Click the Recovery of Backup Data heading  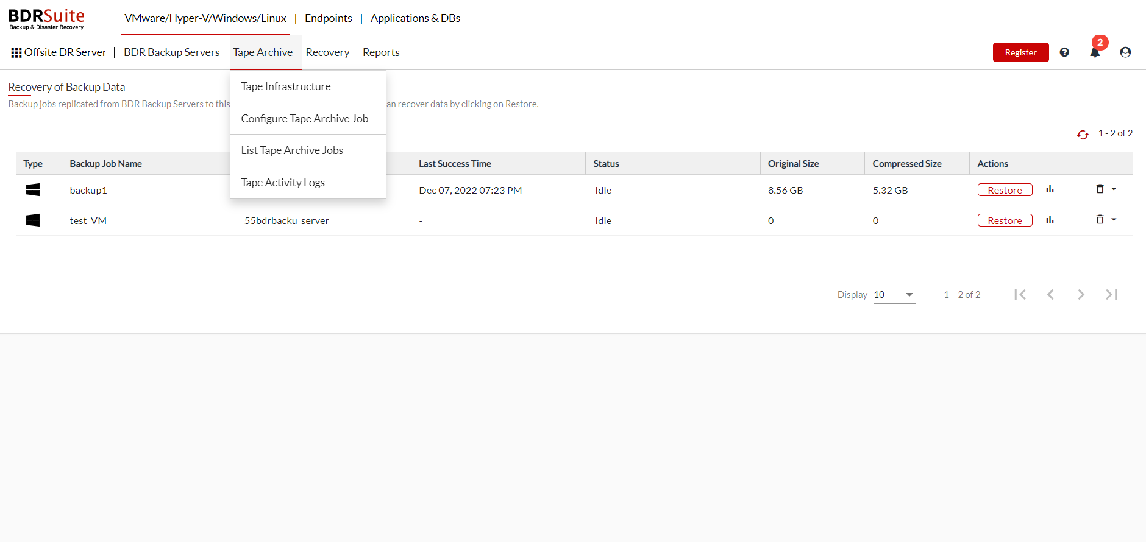point(66,87)
